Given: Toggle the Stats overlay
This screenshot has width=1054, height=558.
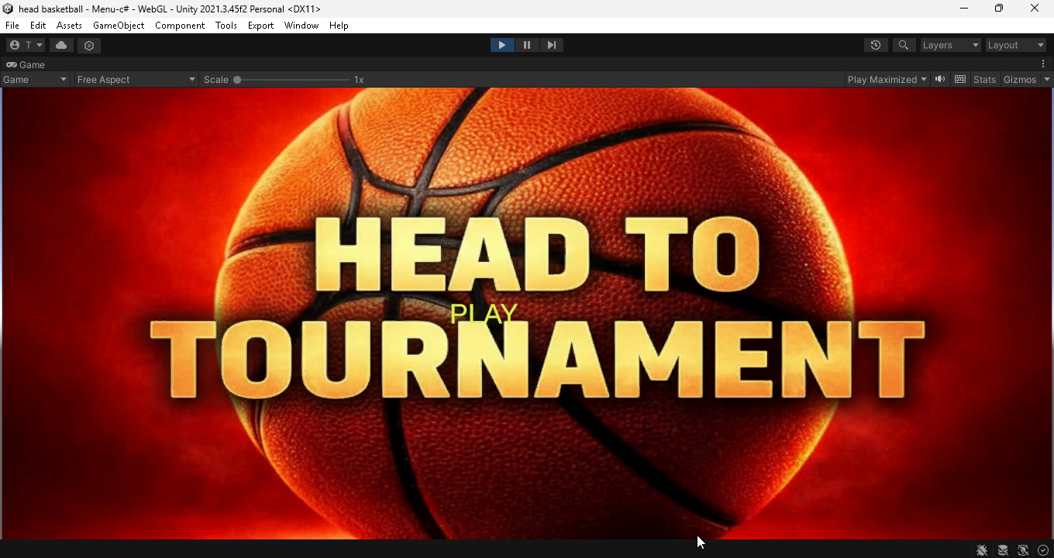Looking at the screenshot, I should pyautogui.click(x=984, y=80).
